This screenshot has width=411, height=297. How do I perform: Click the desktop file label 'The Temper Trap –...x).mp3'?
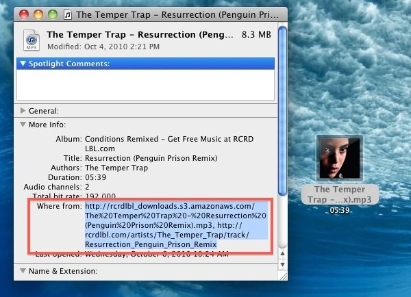pyautogui.click(x=340, y=194)
